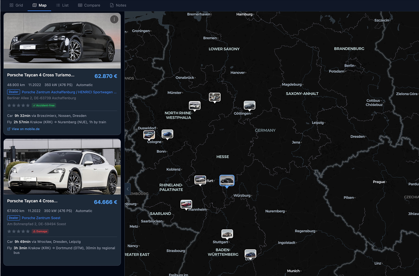Select the brown-toned marker southeast of Osnabrück
This screenshot has height=276, width=419.
tap(215, 97)
